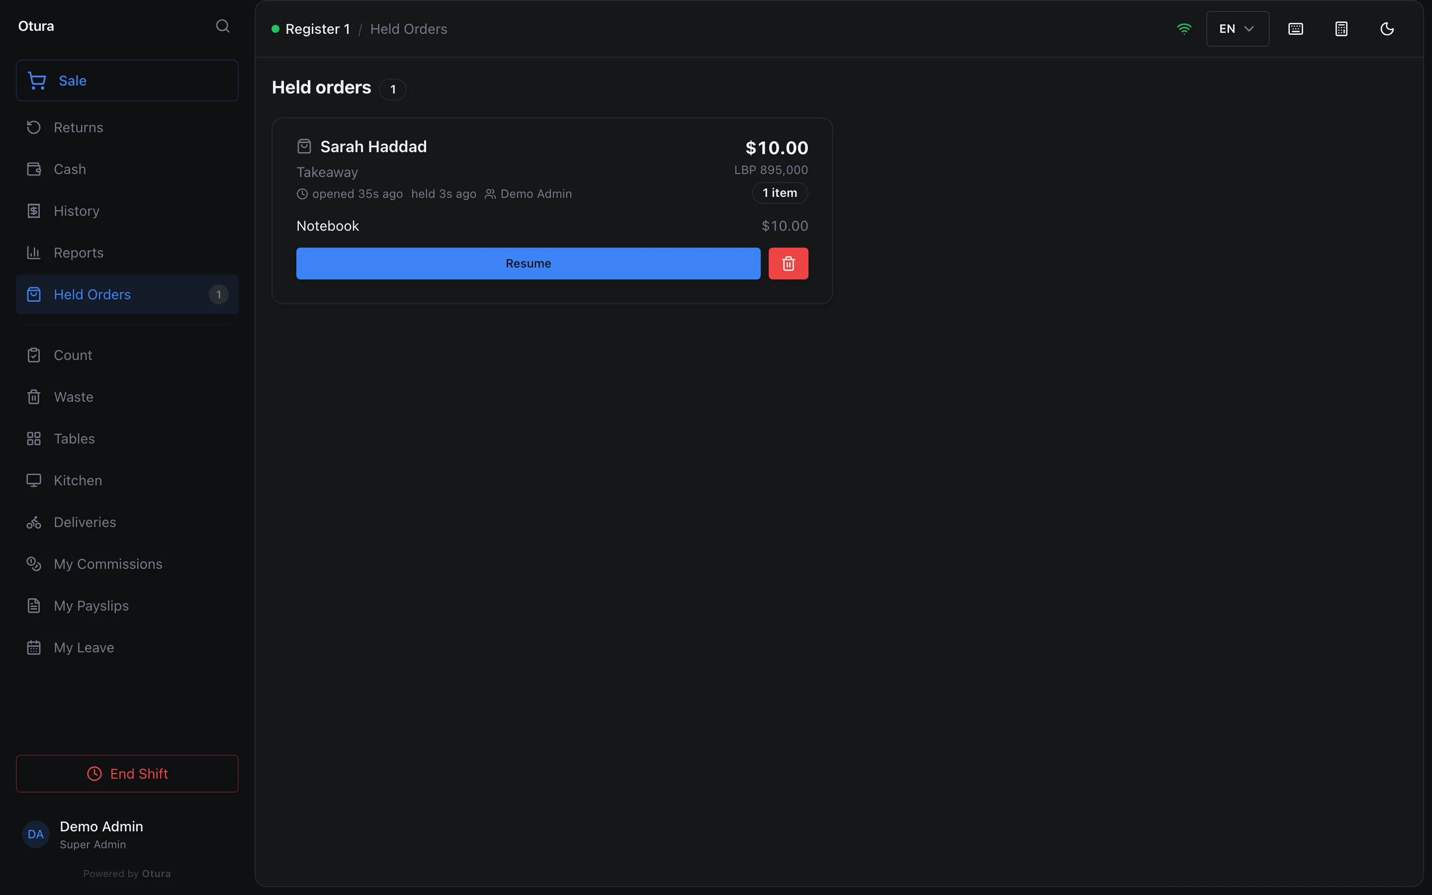
Task: Click the Held Orders breadcrumb text
Action: 408,29
